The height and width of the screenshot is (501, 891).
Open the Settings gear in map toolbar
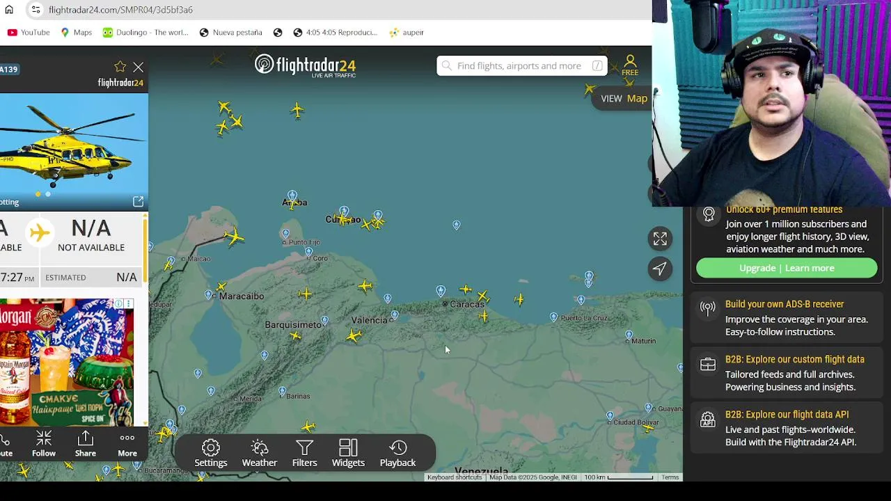coord(211,454)
